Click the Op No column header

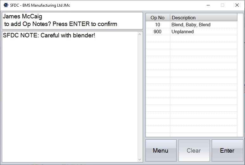[x=158, y=18]
